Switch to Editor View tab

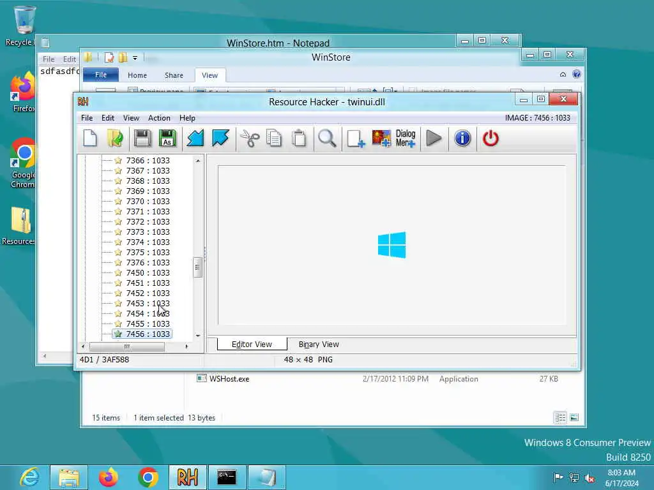[252, 344]
